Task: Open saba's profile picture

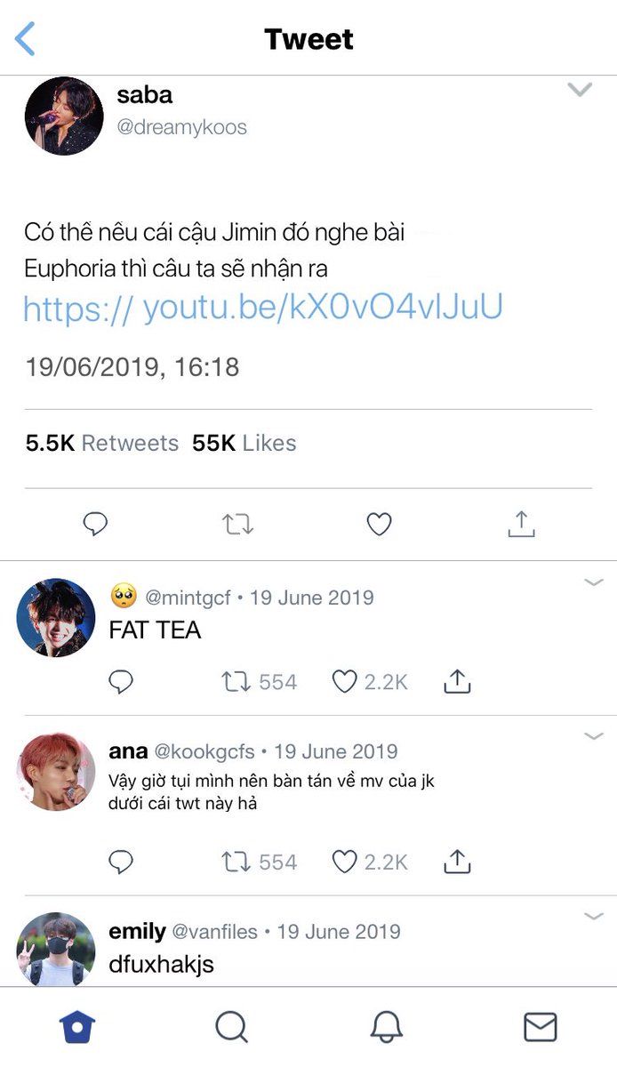Action: click(x=64, y=116)
